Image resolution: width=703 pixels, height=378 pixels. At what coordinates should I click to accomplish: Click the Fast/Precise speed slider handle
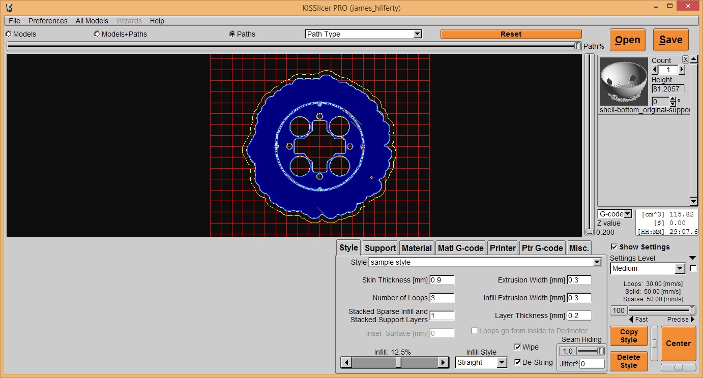692,310
